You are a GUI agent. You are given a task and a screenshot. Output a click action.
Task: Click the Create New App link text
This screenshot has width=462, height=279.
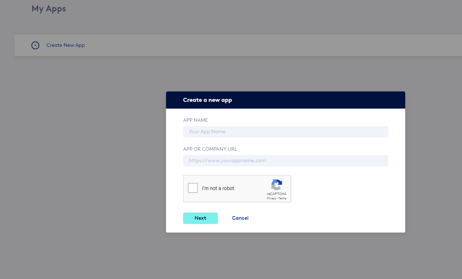click(65, 45)
